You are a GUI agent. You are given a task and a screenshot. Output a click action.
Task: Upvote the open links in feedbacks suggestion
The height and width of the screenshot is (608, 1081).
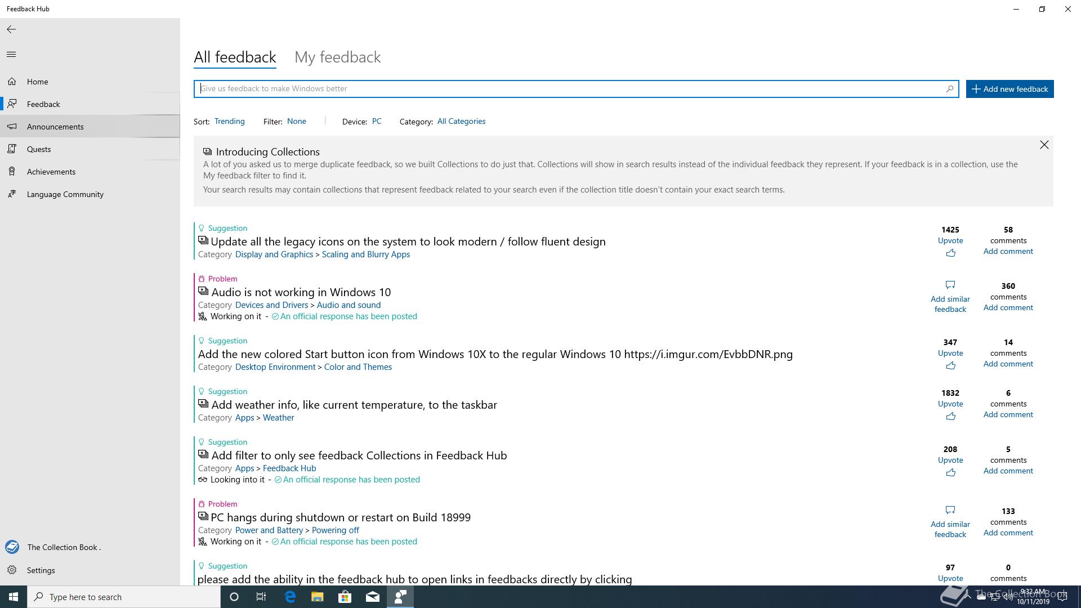950,579
